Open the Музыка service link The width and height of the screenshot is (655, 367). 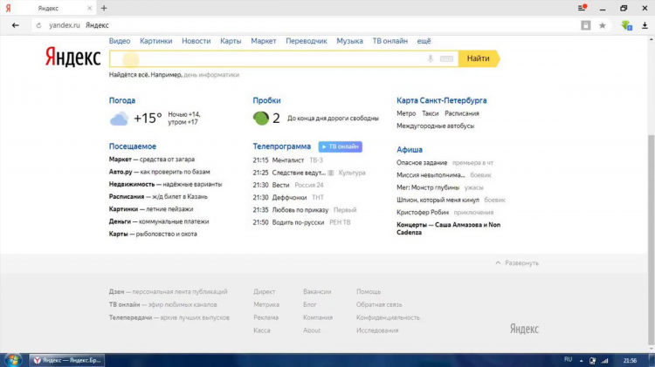tap(349, 41)
